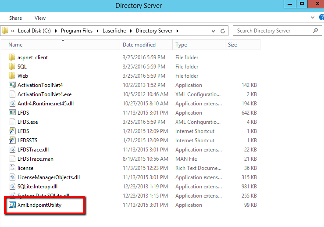The height and width of the screenshot is (227, 324).
Task: Sort files by Date modified column
Action: [146, 45]
